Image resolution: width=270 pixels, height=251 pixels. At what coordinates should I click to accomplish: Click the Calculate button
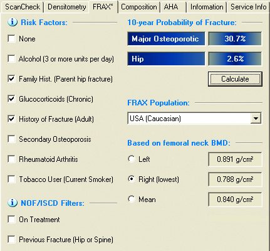coord(235,79)
